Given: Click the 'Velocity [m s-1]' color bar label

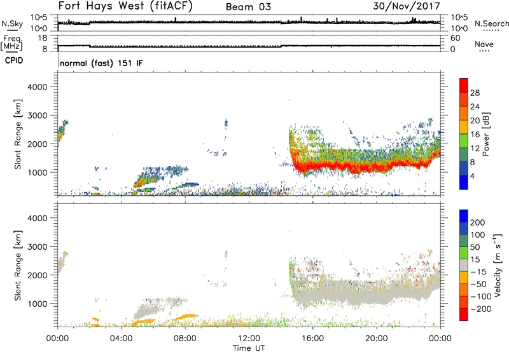Looking at the screenshot, I should [x=498, y=265].
